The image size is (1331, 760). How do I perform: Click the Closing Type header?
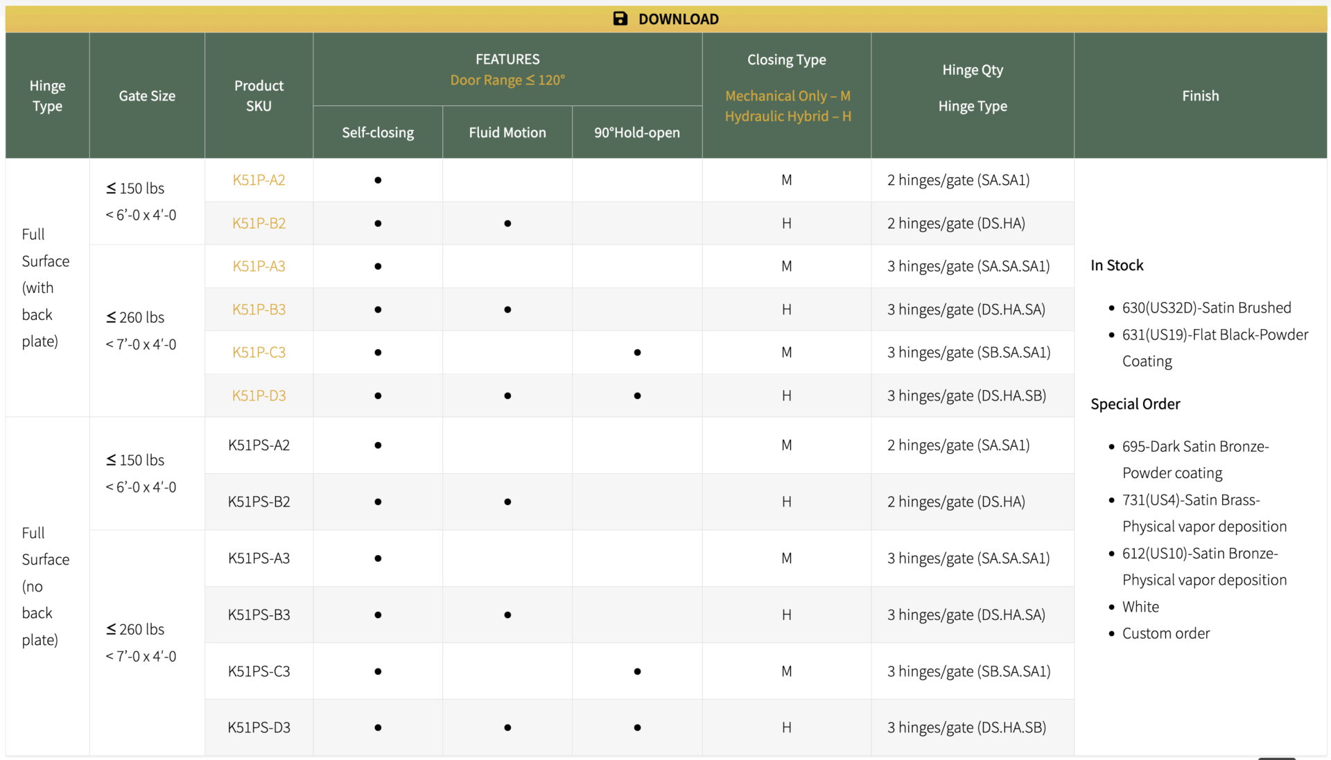tap(786, 60)
